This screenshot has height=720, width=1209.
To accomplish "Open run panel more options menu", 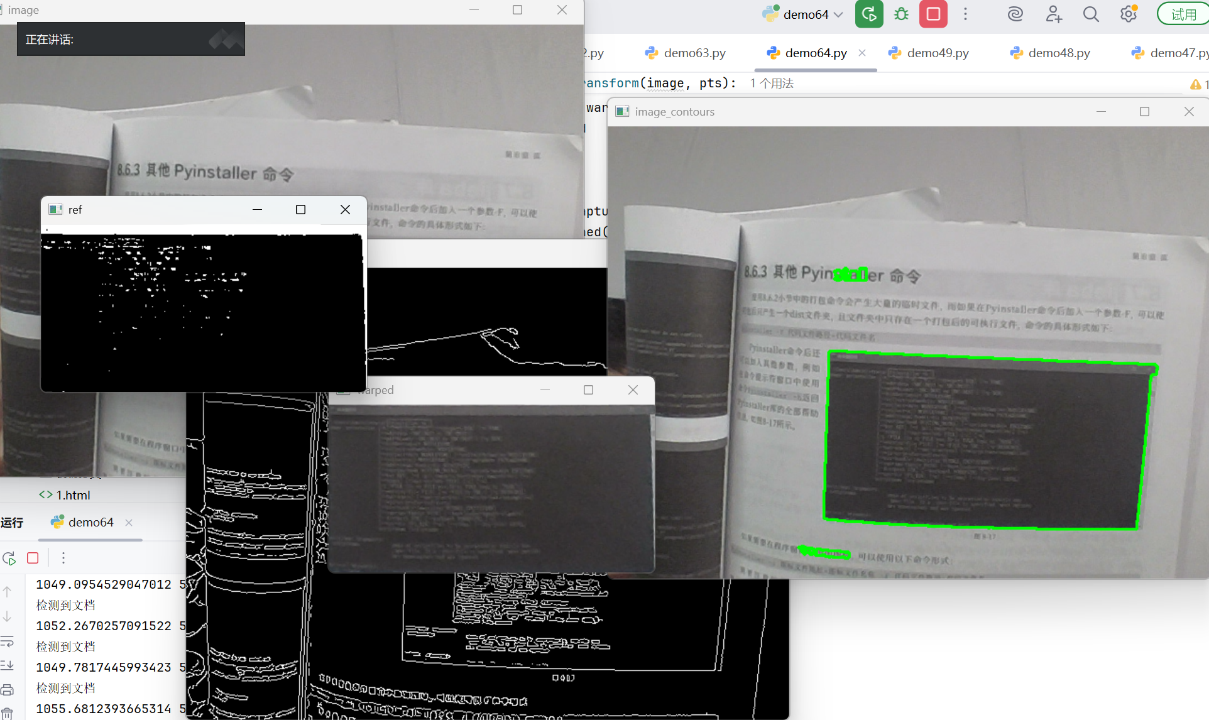I will [x=63, y=558].
